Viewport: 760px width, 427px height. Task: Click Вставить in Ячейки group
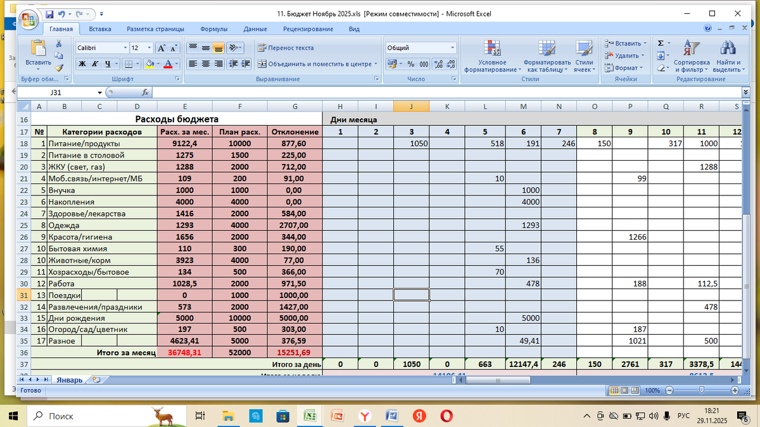626,44
